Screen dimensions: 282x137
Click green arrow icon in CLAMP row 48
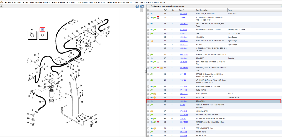151,115
